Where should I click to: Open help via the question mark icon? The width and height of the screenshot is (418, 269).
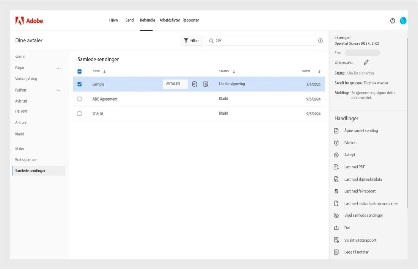pyautogui.click(x=393, y=20)
